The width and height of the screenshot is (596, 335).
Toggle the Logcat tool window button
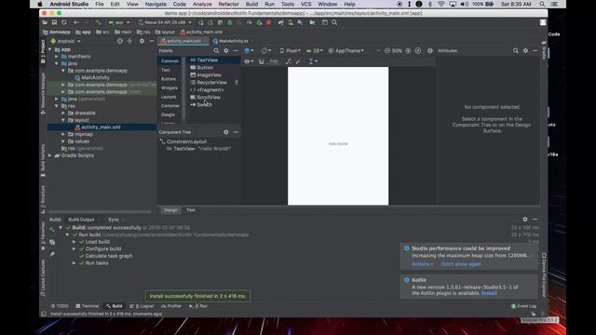click(x=142, y=306)
